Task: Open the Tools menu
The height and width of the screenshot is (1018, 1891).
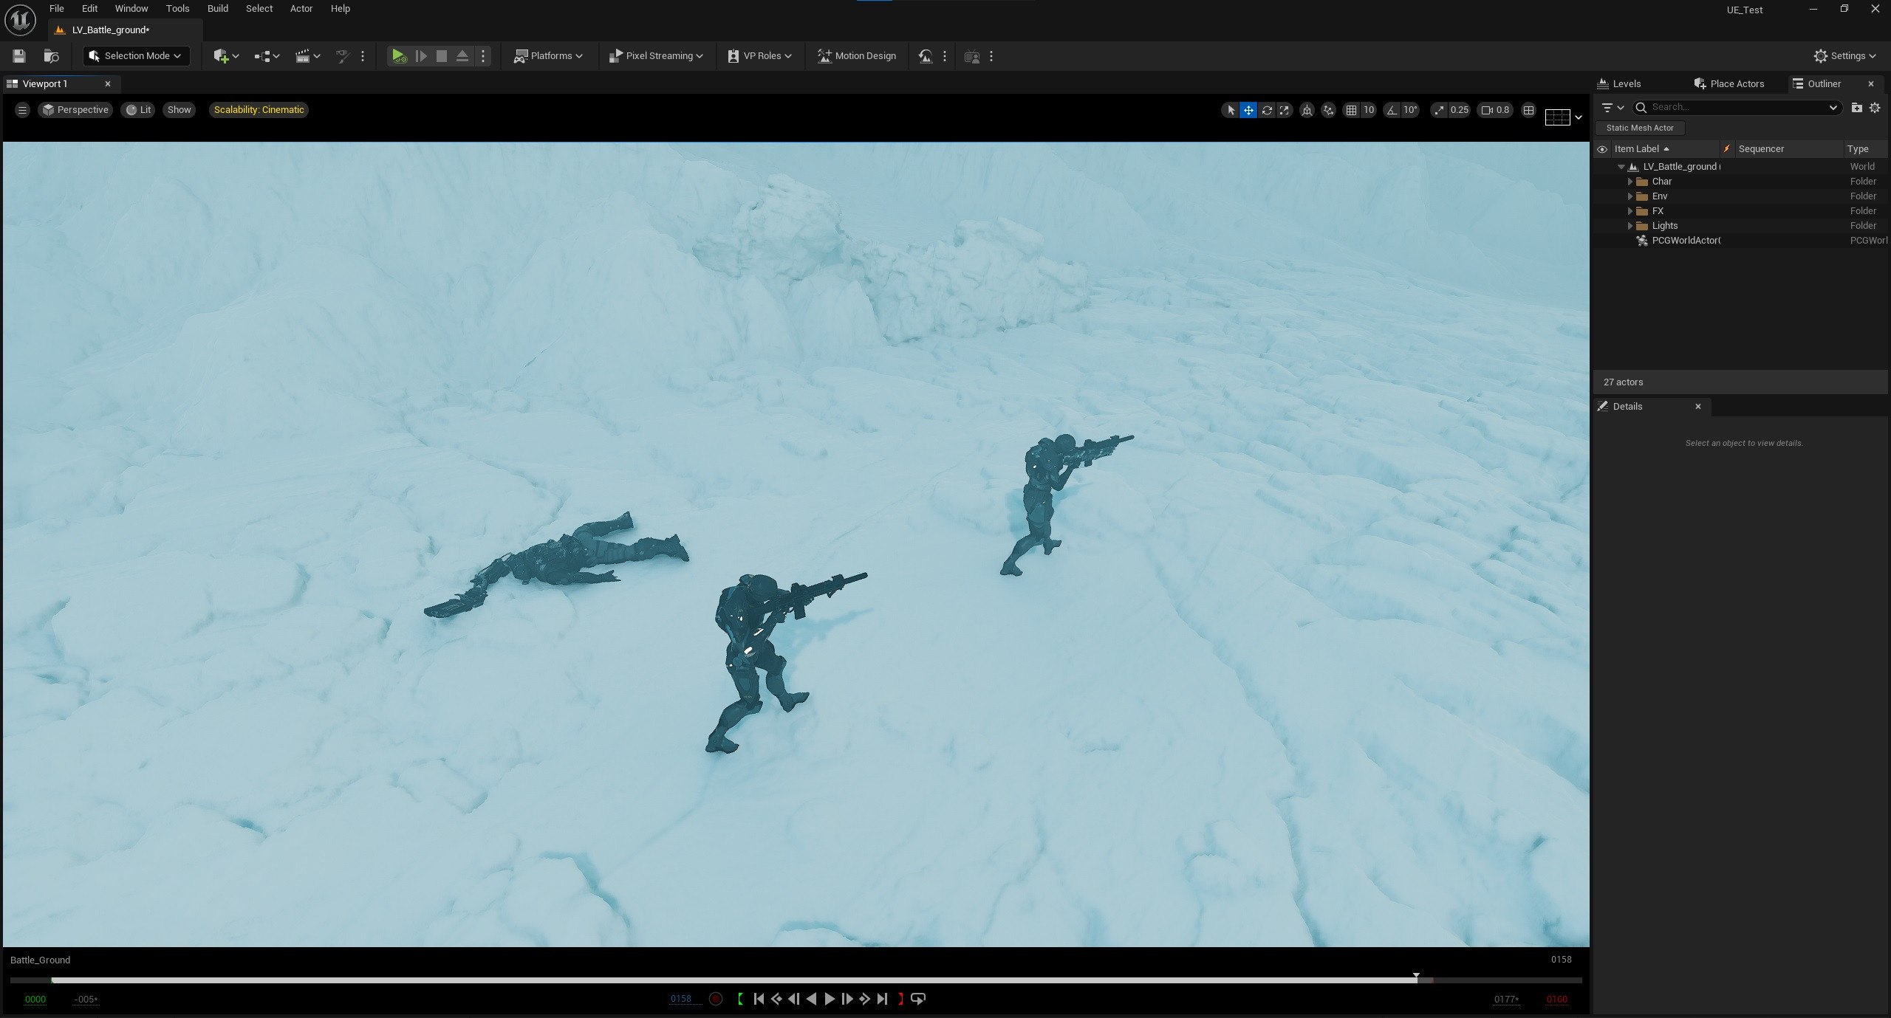Action: click(177, 9)
